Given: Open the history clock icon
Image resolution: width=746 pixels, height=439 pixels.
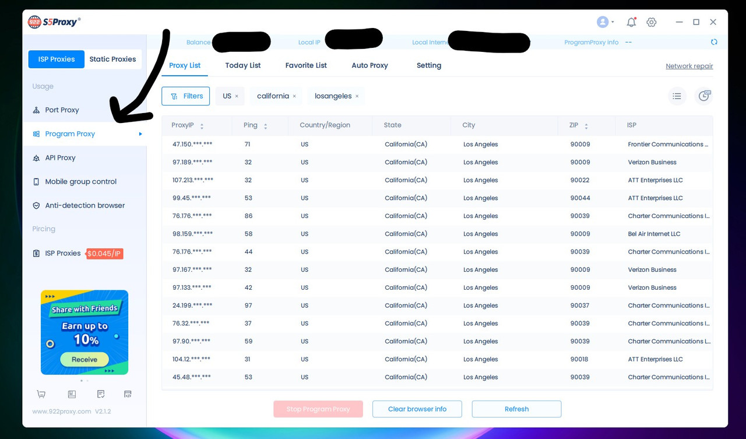Looking at the screenshot, I should (704, 96).
